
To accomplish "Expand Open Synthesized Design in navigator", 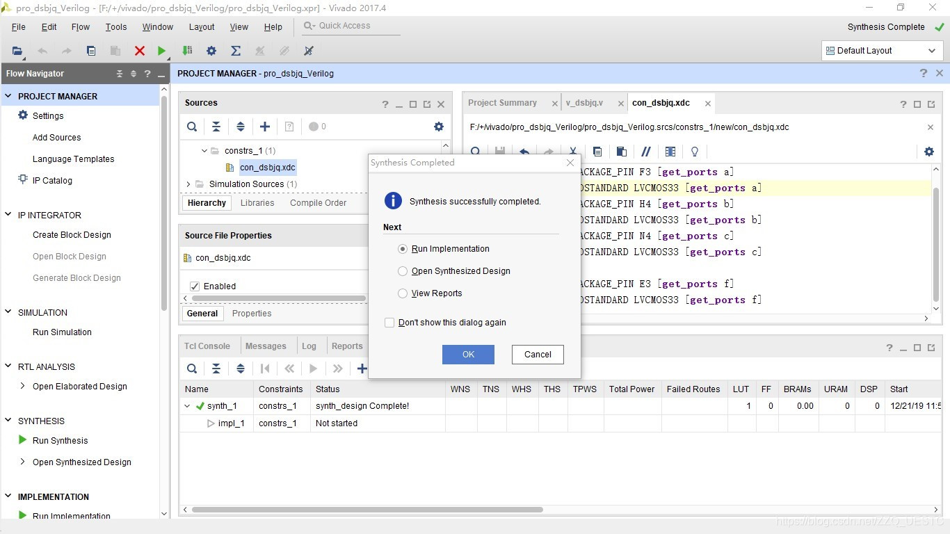I will (22, 462).
